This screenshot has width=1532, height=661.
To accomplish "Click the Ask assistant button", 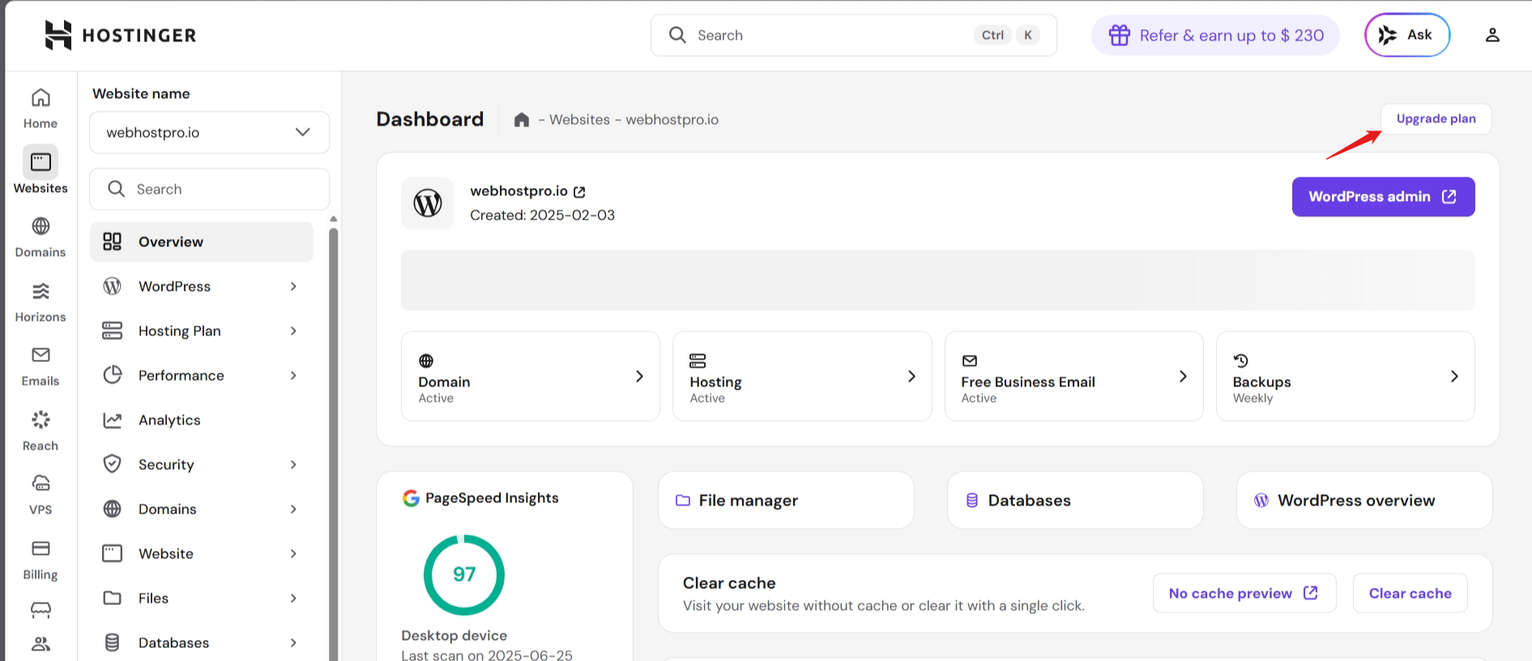I will tap(1407, 35).
